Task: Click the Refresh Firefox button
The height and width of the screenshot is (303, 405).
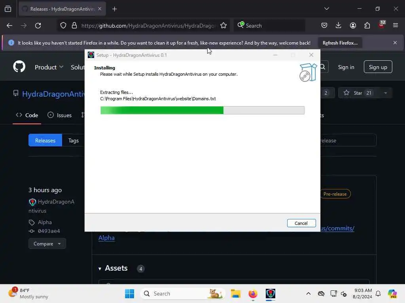Action: (x=340, y=43)
